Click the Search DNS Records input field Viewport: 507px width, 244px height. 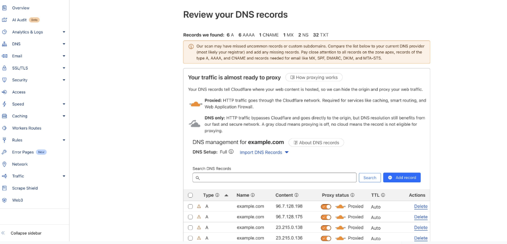tap(274, 177)
